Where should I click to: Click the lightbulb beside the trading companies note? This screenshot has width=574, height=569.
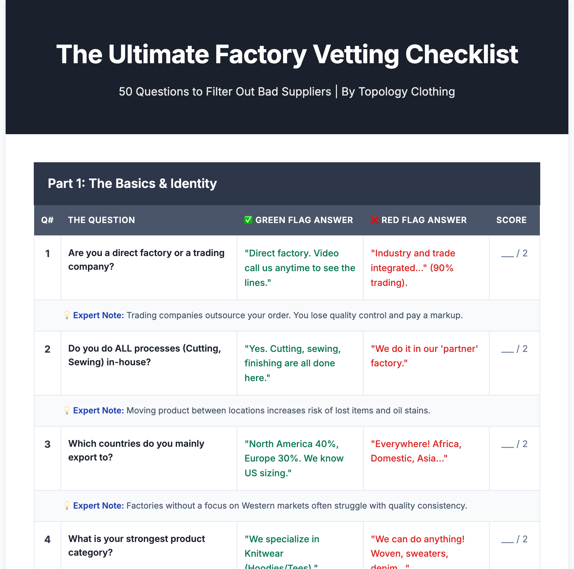click(67, 315)
